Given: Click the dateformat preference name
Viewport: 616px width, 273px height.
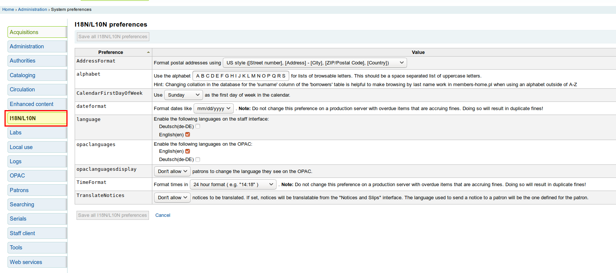Looking at the screenshot, I should (x=92, y=106).
